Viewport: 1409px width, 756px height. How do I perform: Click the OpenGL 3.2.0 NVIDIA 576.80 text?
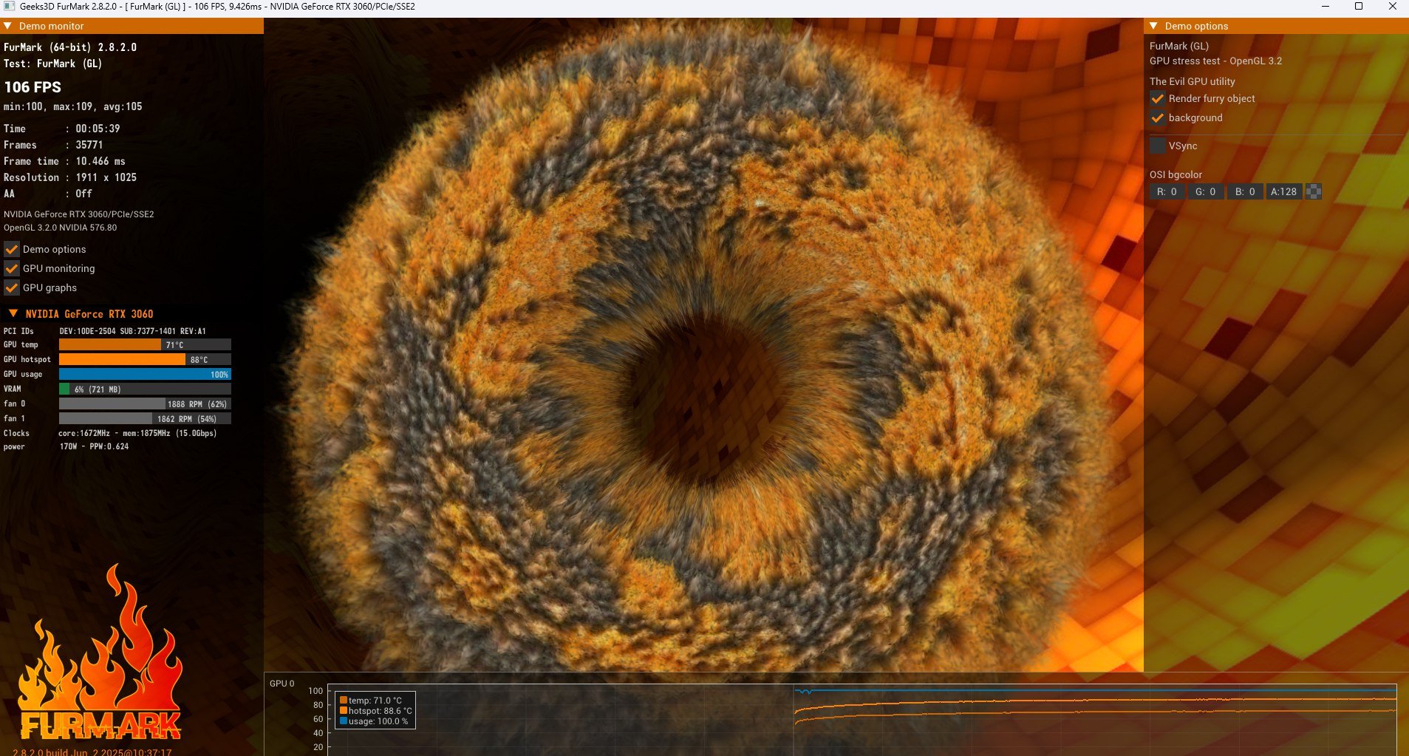click(x=60, y=228)
